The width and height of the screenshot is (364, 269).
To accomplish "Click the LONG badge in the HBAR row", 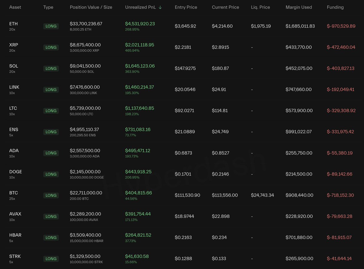I will [51, 237].
